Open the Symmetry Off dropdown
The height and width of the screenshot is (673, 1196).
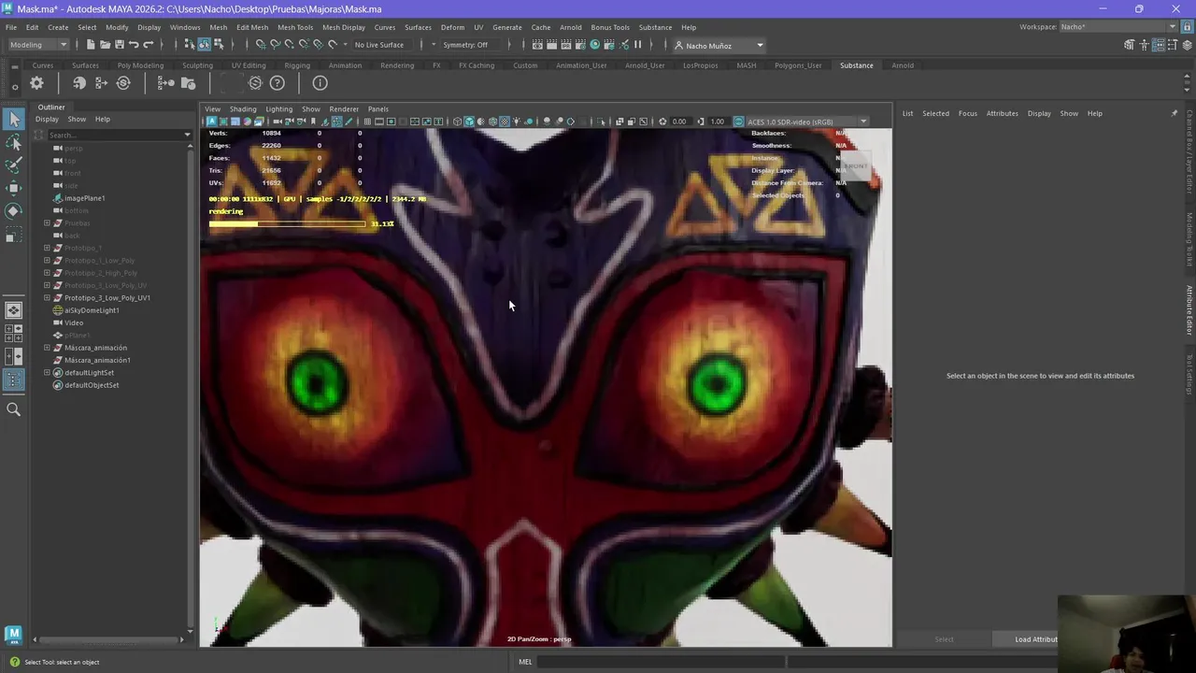point(471,45)
